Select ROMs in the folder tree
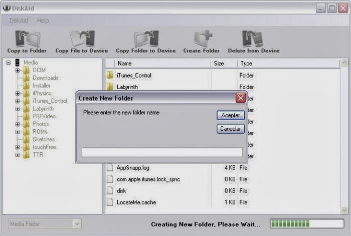The image size is (351, 236). pos(40,132)
